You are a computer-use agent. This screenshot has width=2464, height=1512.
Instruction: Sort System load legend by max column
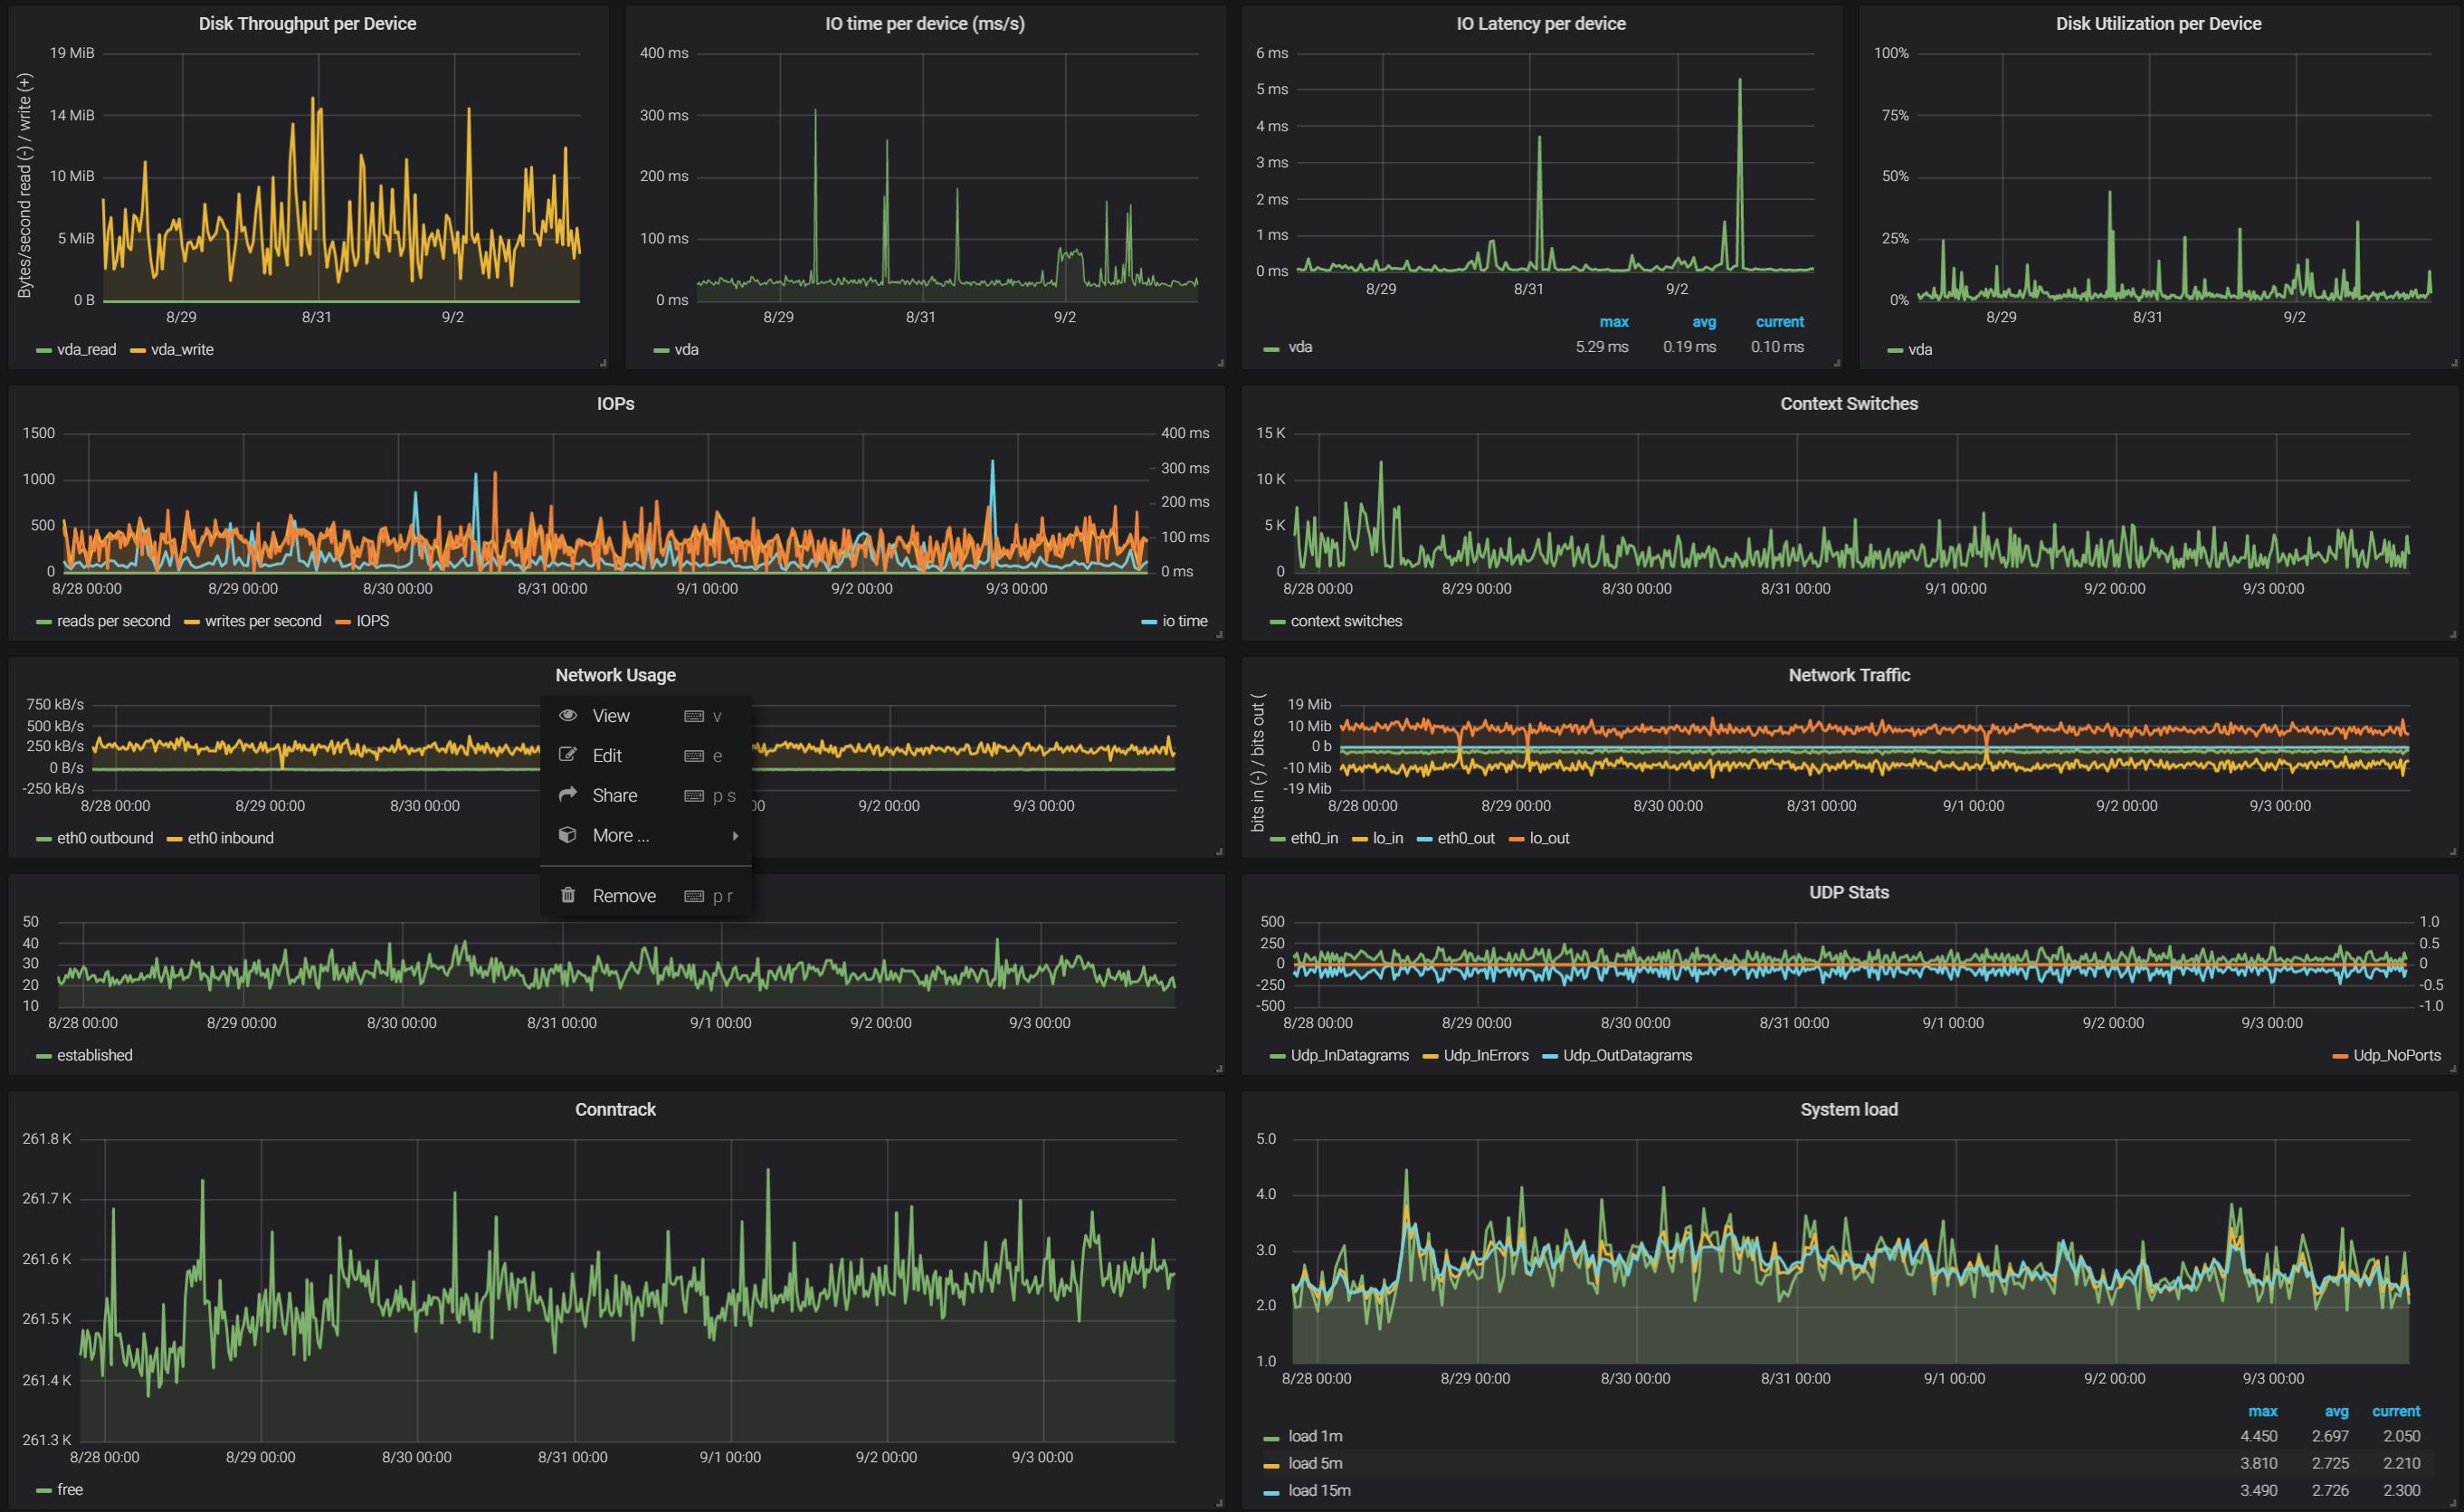point(2262,1411)
